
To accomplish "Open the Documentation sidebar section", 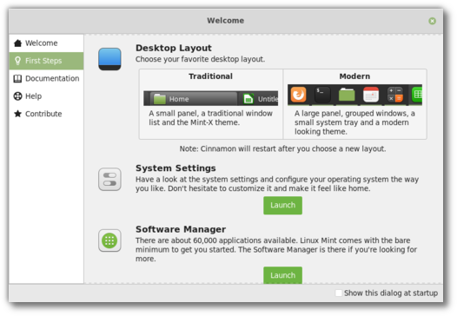I will 46,78.
